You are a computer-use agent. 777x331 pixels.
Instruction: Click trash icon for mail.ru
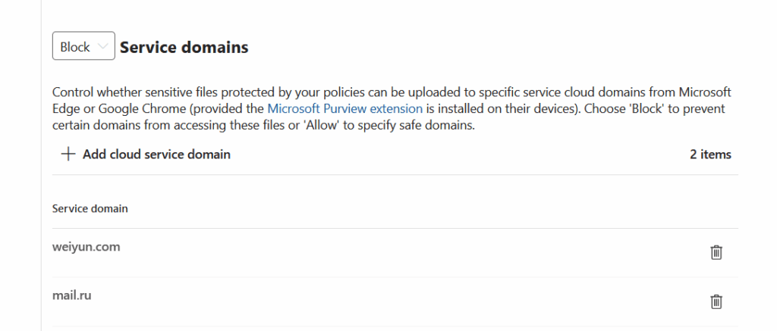[x=716, y=301]
